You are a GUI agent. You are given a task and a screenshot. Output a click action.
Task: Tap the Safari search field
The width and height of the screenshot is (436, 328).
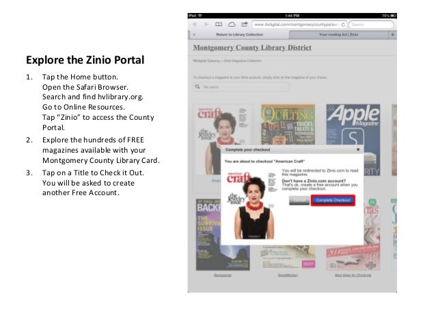pos(371,25)
